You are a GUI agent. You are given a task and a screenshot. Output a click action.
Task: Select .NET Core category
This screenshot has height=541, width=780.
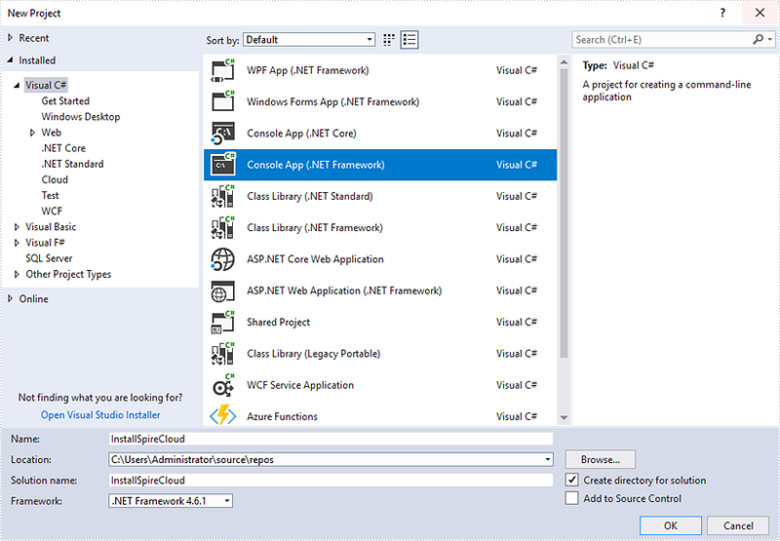pyautogui.click(x=63, y=148)
